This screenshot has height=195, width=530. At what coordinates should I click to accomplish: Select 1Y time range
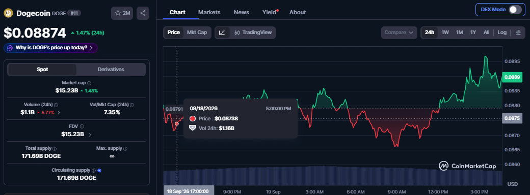(473, 32)
